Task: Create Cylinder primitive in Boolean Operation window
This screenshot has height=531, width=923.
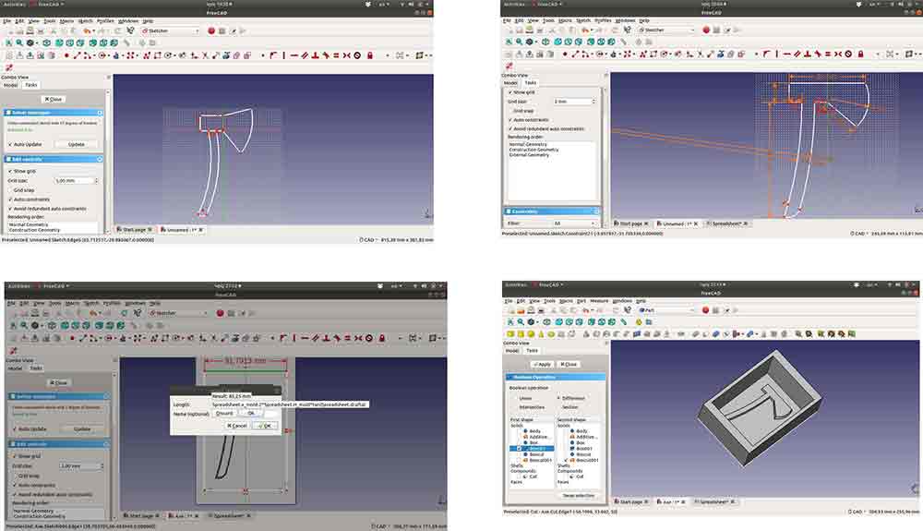Action: coord(521,333)
